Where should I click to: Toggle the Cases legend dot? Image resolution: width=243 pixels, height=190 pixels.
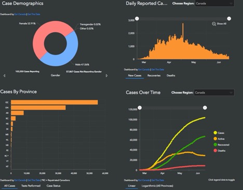tap(215, 133)
